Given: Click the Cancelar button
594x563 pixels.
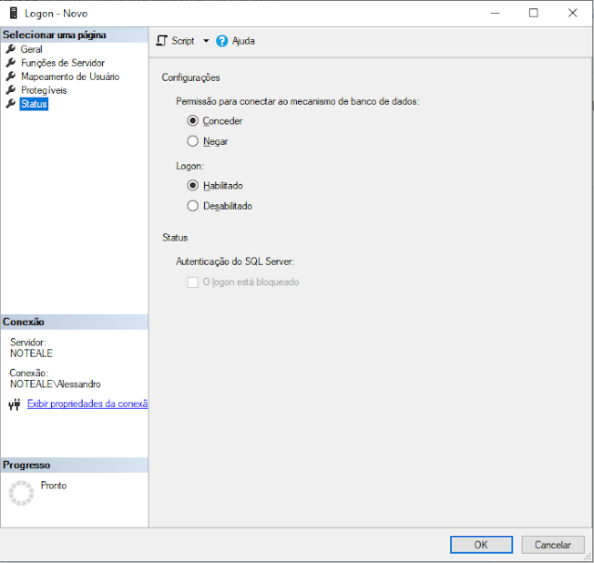Looking at the screenshot, I should [553, 544].
